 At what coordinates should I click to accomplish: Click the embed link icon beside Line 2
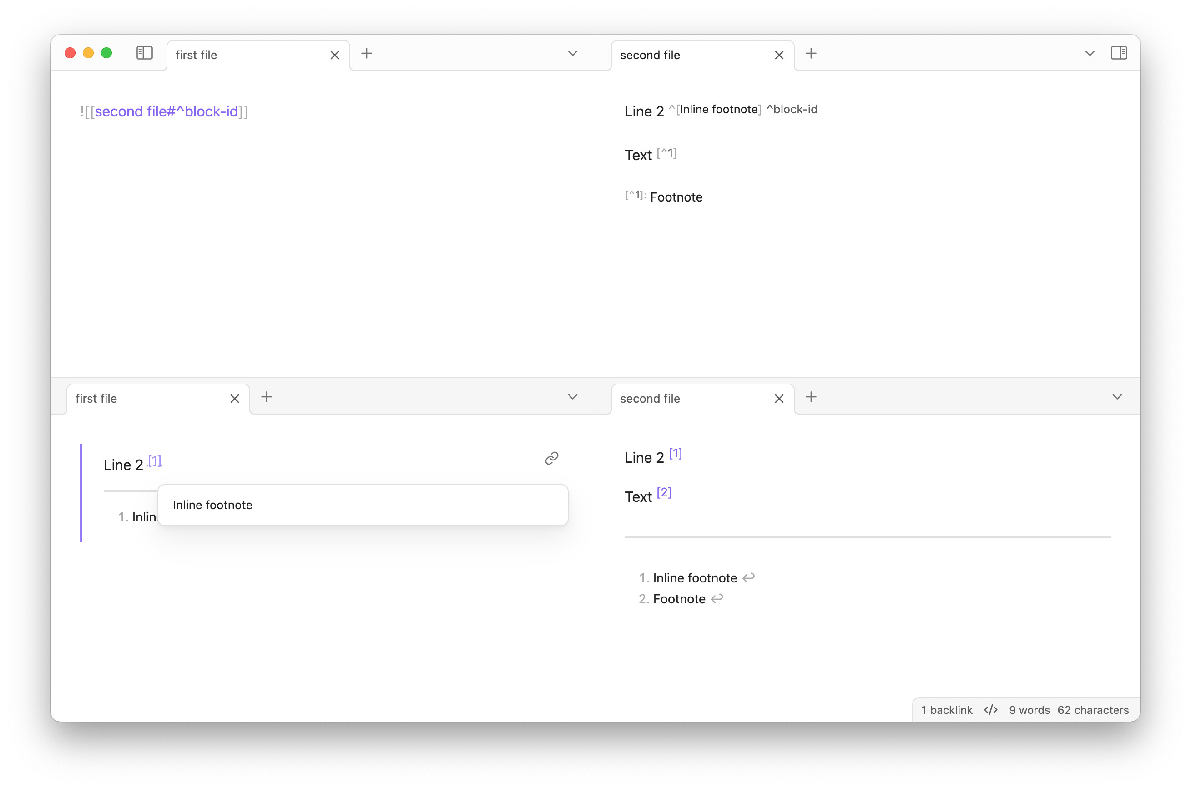point(551,458)
